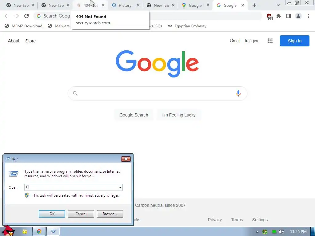Click the Google Search button
The width and height of the screenshot is (315, 236).
point(134,115)
